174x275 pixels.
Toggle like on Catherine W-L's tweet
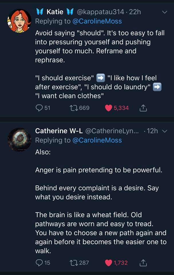point(109,263)
